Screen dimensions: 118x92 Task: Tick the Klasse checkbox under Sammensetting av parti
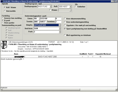[7, 35]
